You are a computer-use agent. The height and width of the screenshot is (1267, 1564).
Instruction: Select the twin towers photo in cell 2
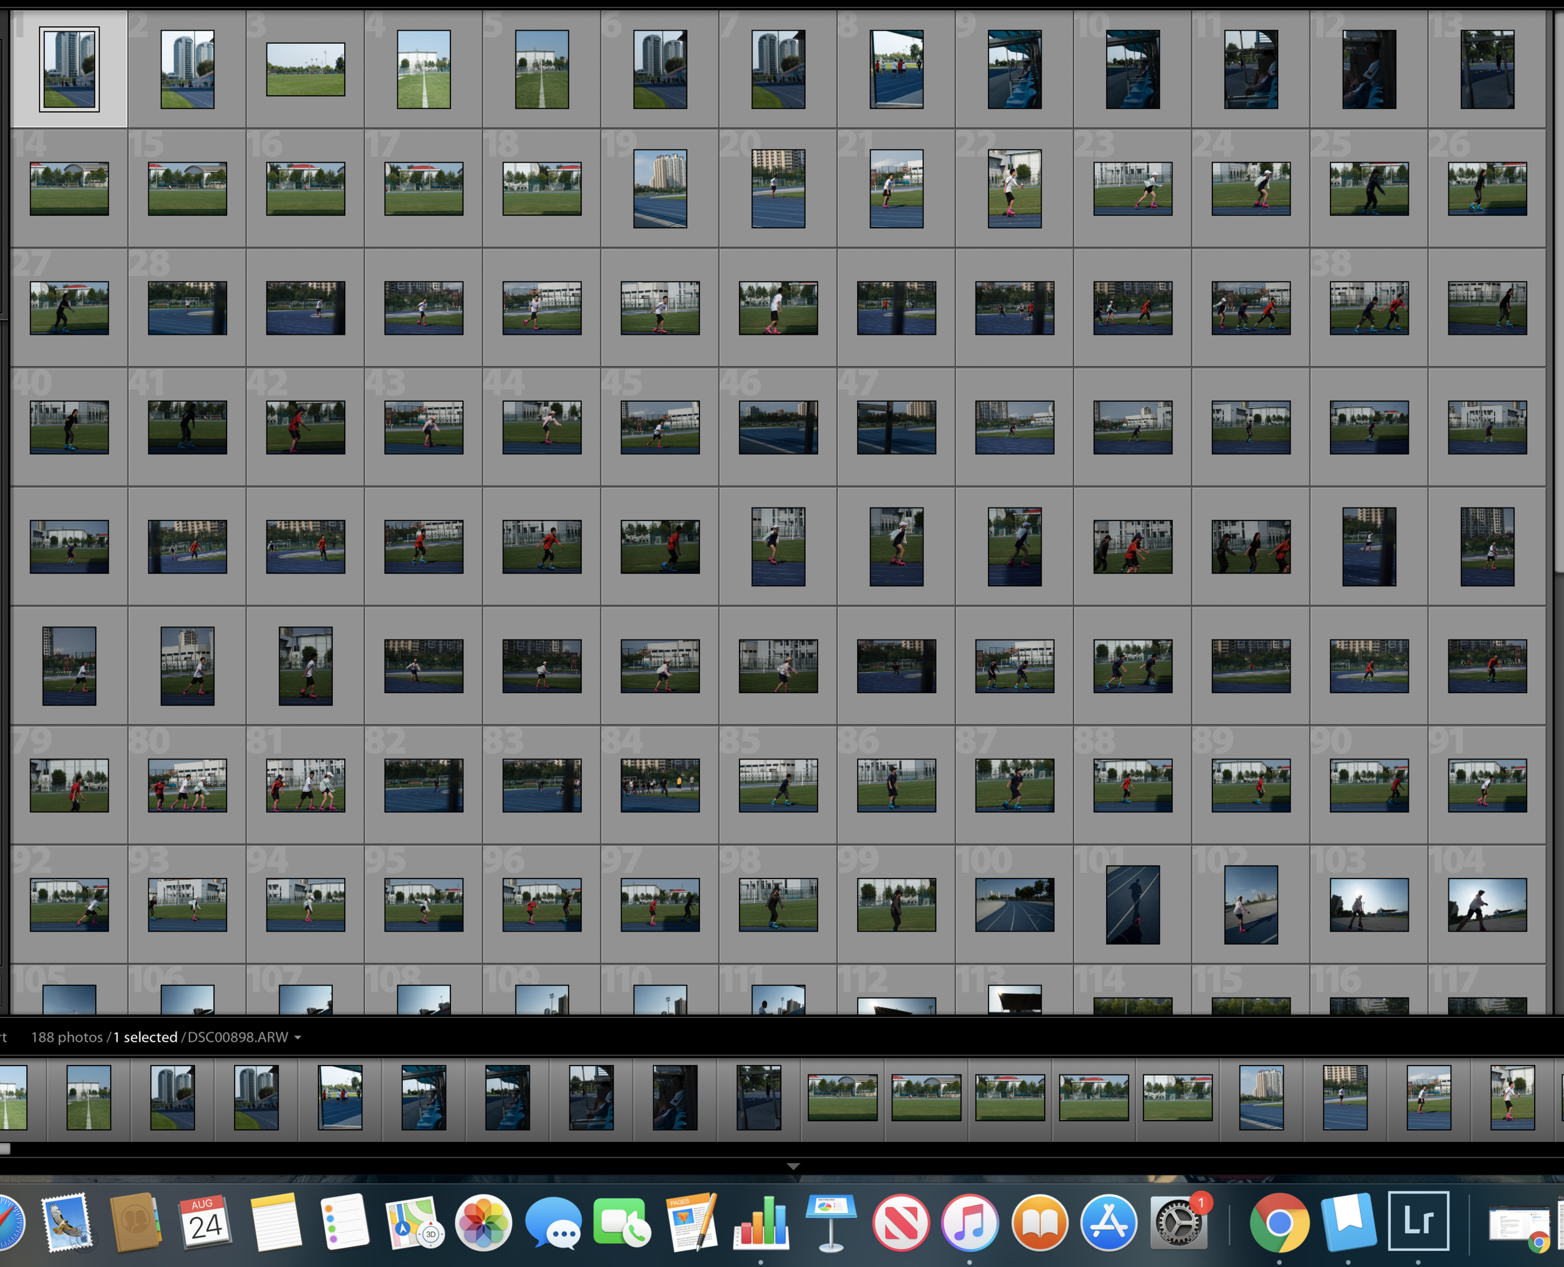[x=188, y=69]
